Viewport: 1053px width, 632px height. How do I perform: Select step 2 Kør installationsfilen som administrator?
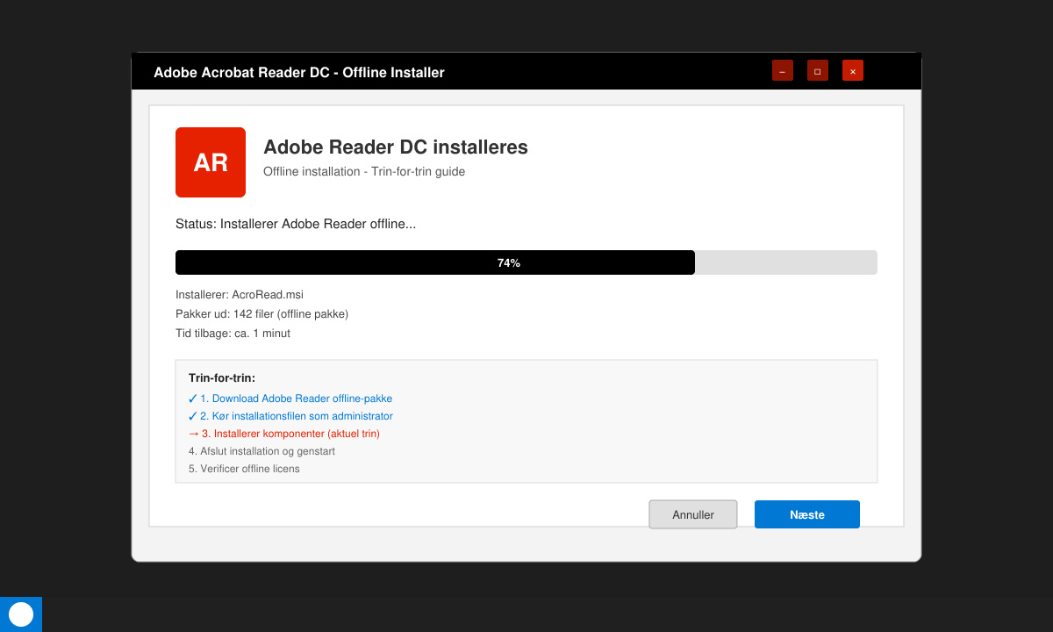(290, 416)
